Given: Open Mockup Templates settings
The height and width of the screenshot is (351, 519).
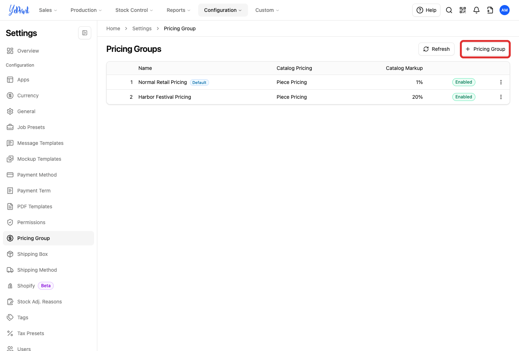Looking at the screenshot, I should pyautogui.click(x=48, y=159).
